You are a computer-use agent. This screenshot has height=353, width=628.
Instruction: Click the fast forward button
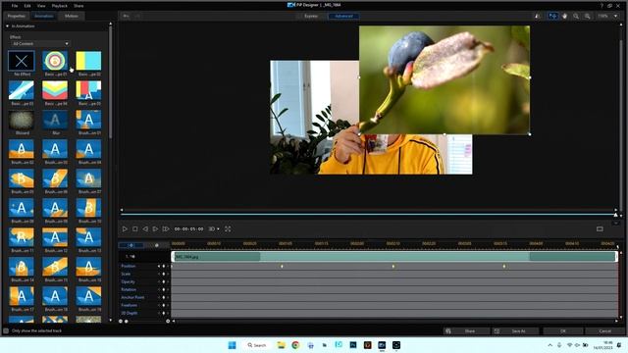166,228
